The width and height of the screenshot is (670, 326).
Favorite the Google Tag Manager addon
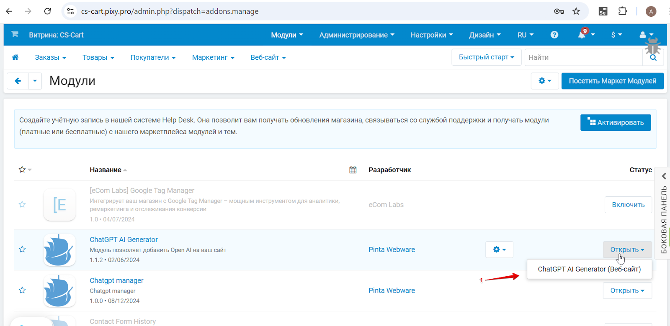(x=22, y=204)
